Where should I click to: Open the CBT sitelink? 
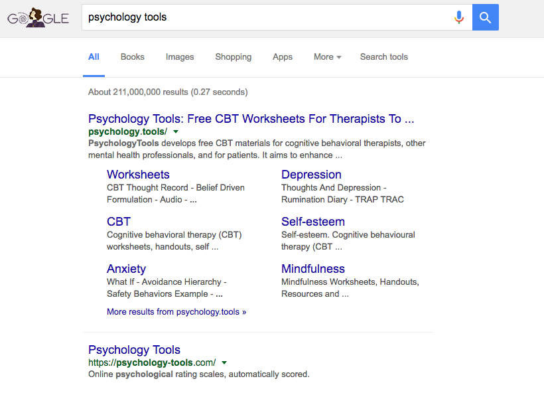coord(119,222)
